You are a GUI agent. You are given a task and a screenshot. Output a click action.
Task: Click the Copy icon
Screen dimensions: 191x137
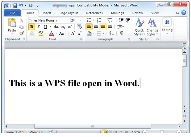[x=21, y=26]
